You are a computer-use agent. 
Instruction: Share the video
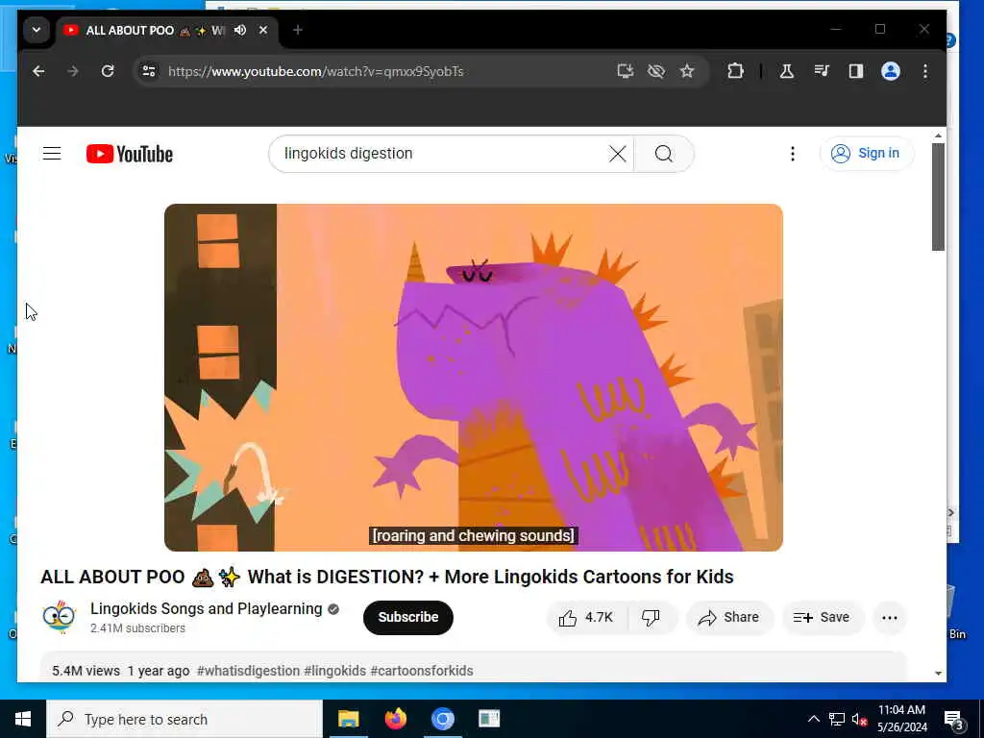[x=728, y=618]
